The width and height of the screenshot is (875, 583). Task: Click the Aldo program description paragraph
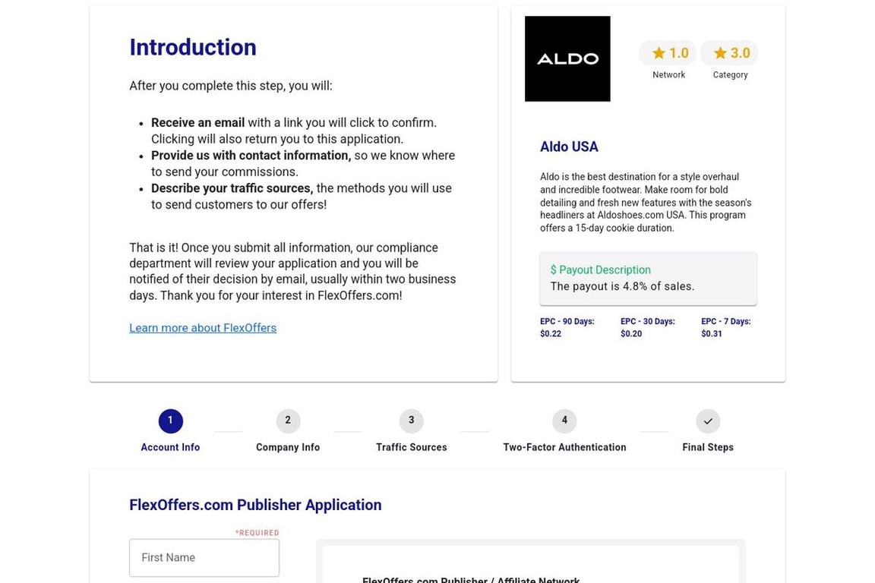(646, 203)
